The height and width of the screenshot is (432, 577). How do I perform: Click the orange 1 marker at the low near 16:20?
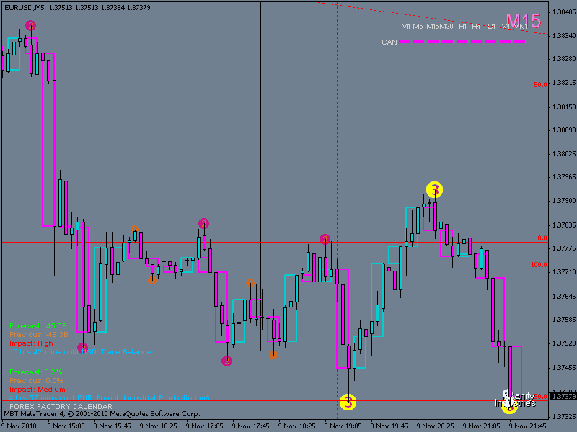point(152,280)
